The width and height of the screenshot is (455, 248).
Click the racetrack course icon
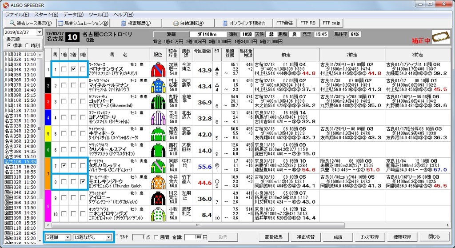440,37
